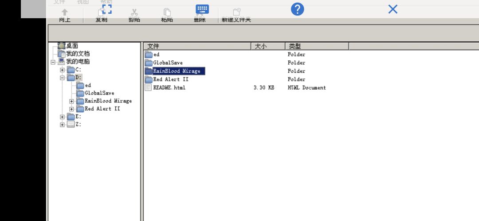Select GlobalSave name in the file list
The width and height of the screenshot is (479, 221).
click(168, 63)
